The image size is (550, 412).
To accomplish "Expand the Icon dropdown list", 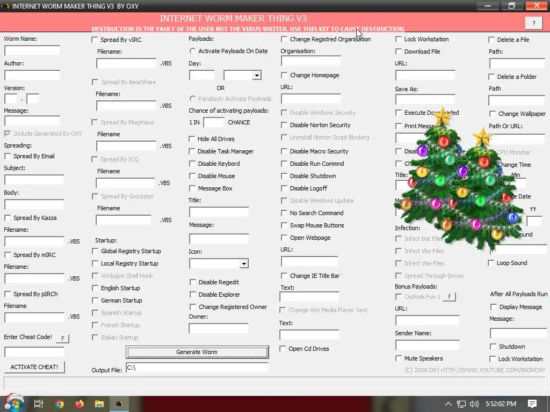I will [x=244, y=263].
